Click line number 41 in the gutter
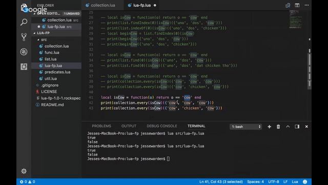Viewport: 328px width, 185px height. pyautogui.click(x=91, y=97)
